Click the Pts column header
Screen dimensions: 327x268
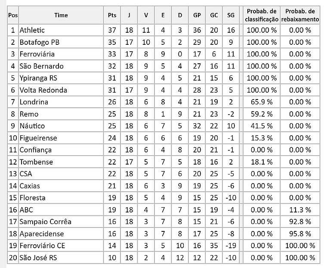(112, 15)
